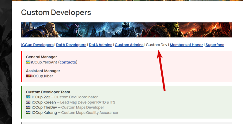
Task: Click the iCCup.Kiber name
Action: pos(42,76)
